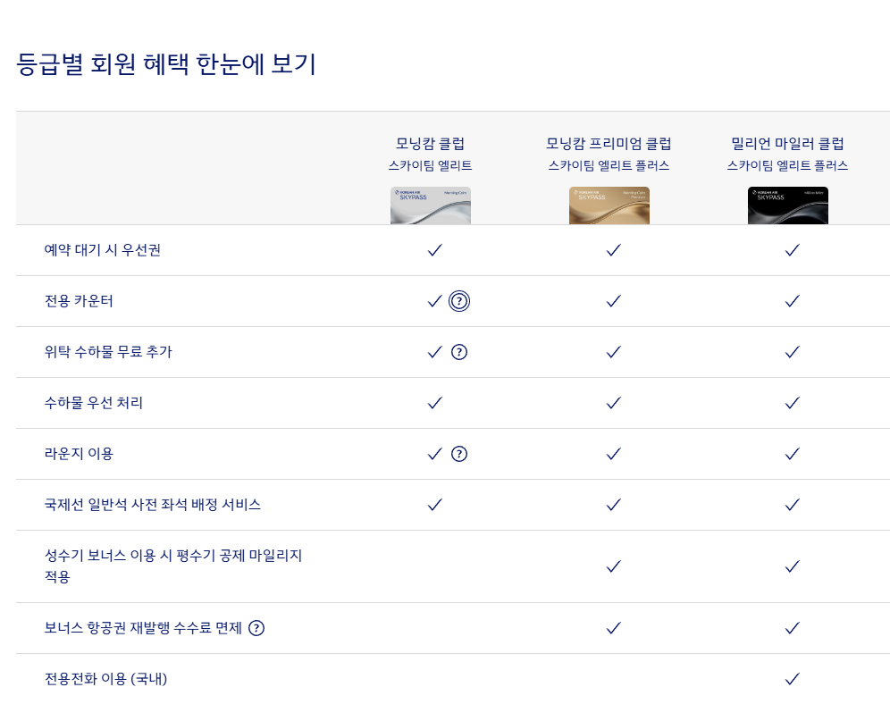The image size is (890, 704).
Task: Click help icon beside 전용 카운터 checkmark
Action: click(459, 301)
